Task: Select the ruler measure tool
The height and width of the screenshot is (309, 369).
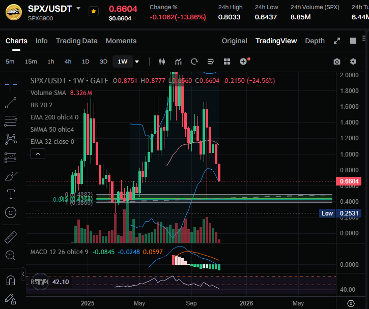Action: [x=11, y=237]
